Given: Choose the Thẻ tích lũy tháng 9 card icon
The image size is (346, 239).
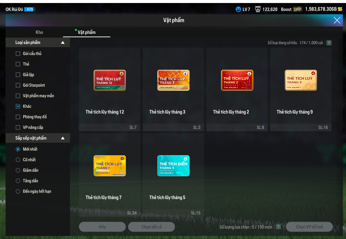Looking at the screenshot, I should click(301, 80).
